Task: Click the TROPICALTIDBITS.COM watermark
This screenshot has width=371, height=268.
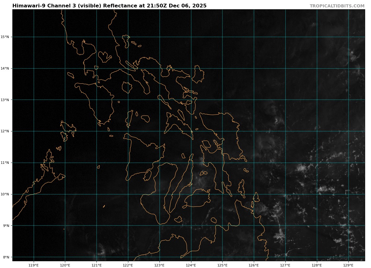Action: (x=337, y=6)
